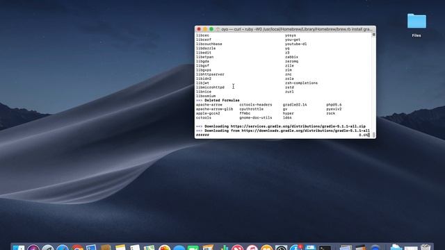Viewport: 445px width, 250px height.
Task: Click the 'hyper' deleted formula
Action: pos(289,113)
